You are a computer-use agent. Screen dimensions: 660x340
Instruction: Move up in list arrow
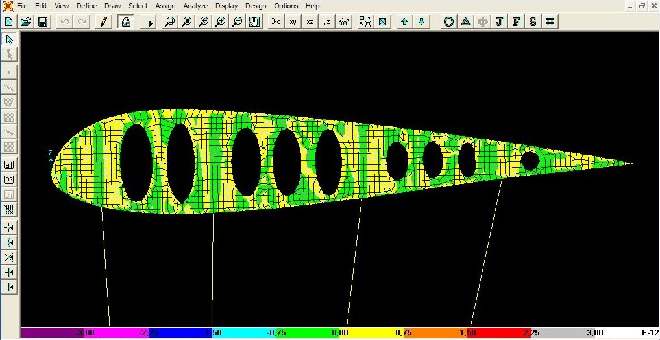point(404,21)
